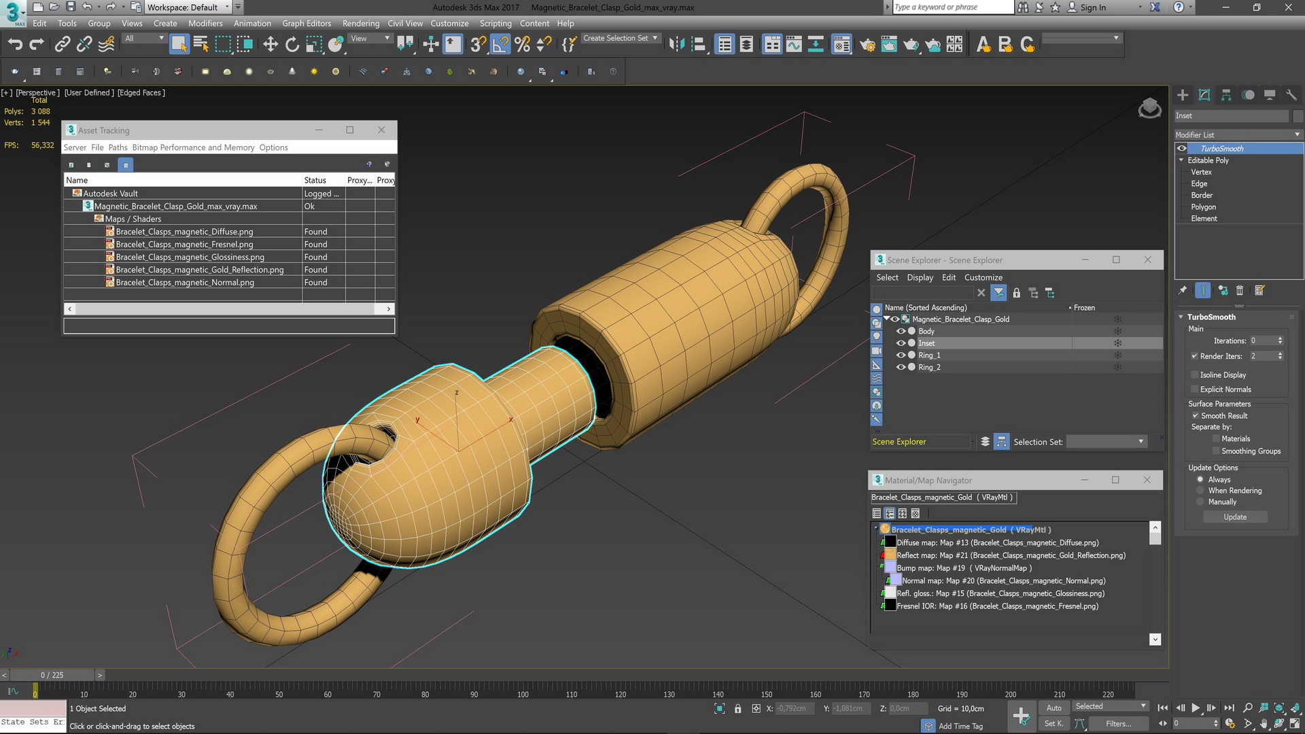Open Customize menu in Scene Explorer
Image resolution: width=1305 pixels, height=734 pixels.
click(983, 278)
